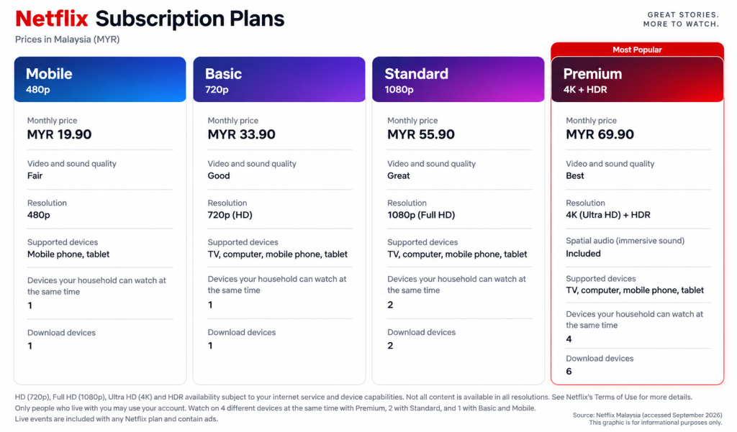Select the Basic 720p plan header

click(279, 79)
